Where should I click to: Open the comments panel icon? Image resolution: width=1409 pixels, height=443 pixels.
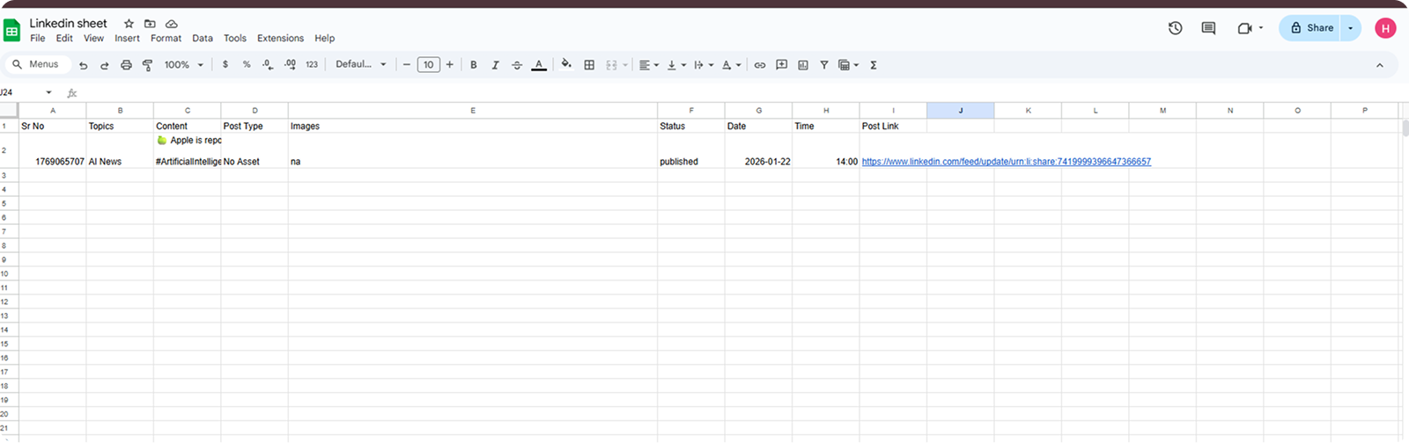(x=1208, y=28)
